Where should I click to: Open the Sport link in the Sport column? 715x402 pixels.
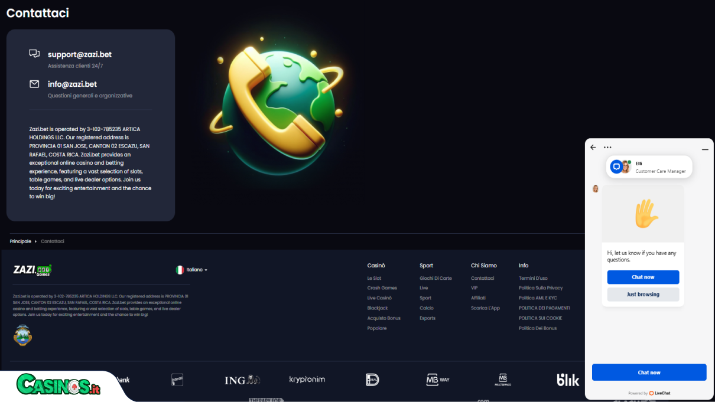(x=425, y=298)
